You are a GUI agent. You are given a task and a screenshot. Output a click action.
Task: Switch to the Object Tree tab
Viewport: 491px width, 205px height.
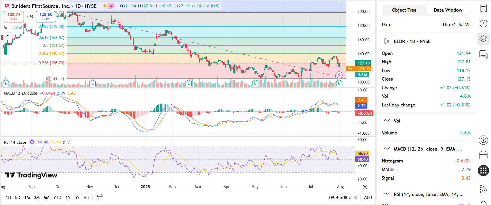(x=404, y=10)
